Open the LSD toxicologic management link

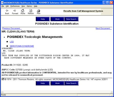click(x=12, y=42)
